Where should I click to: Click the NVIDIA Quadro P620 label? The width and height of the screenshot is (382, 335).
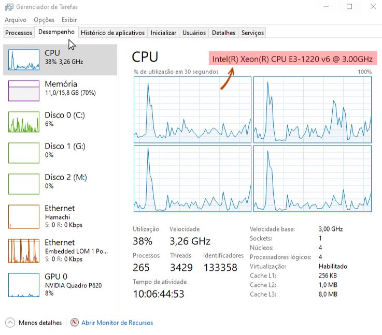point(73,285)
